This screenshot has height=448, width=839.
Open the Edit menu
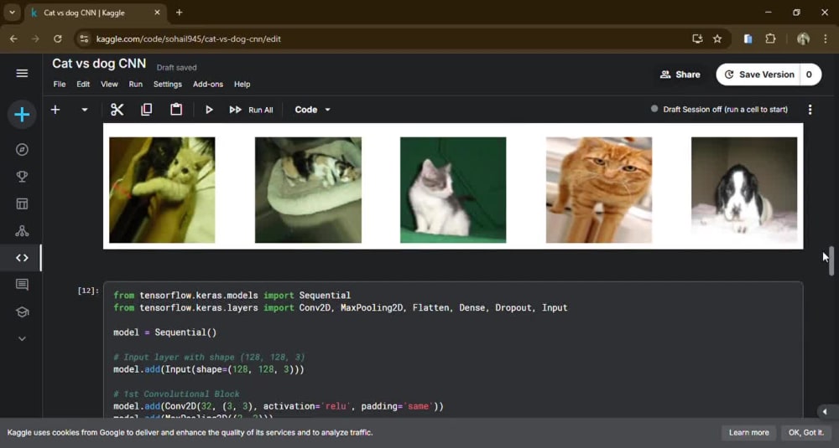pyautogui.click(x=83, y=85)
